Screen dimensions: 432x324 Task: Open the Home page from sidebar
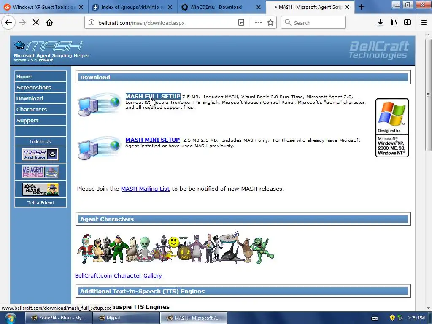tap(40, 77)
